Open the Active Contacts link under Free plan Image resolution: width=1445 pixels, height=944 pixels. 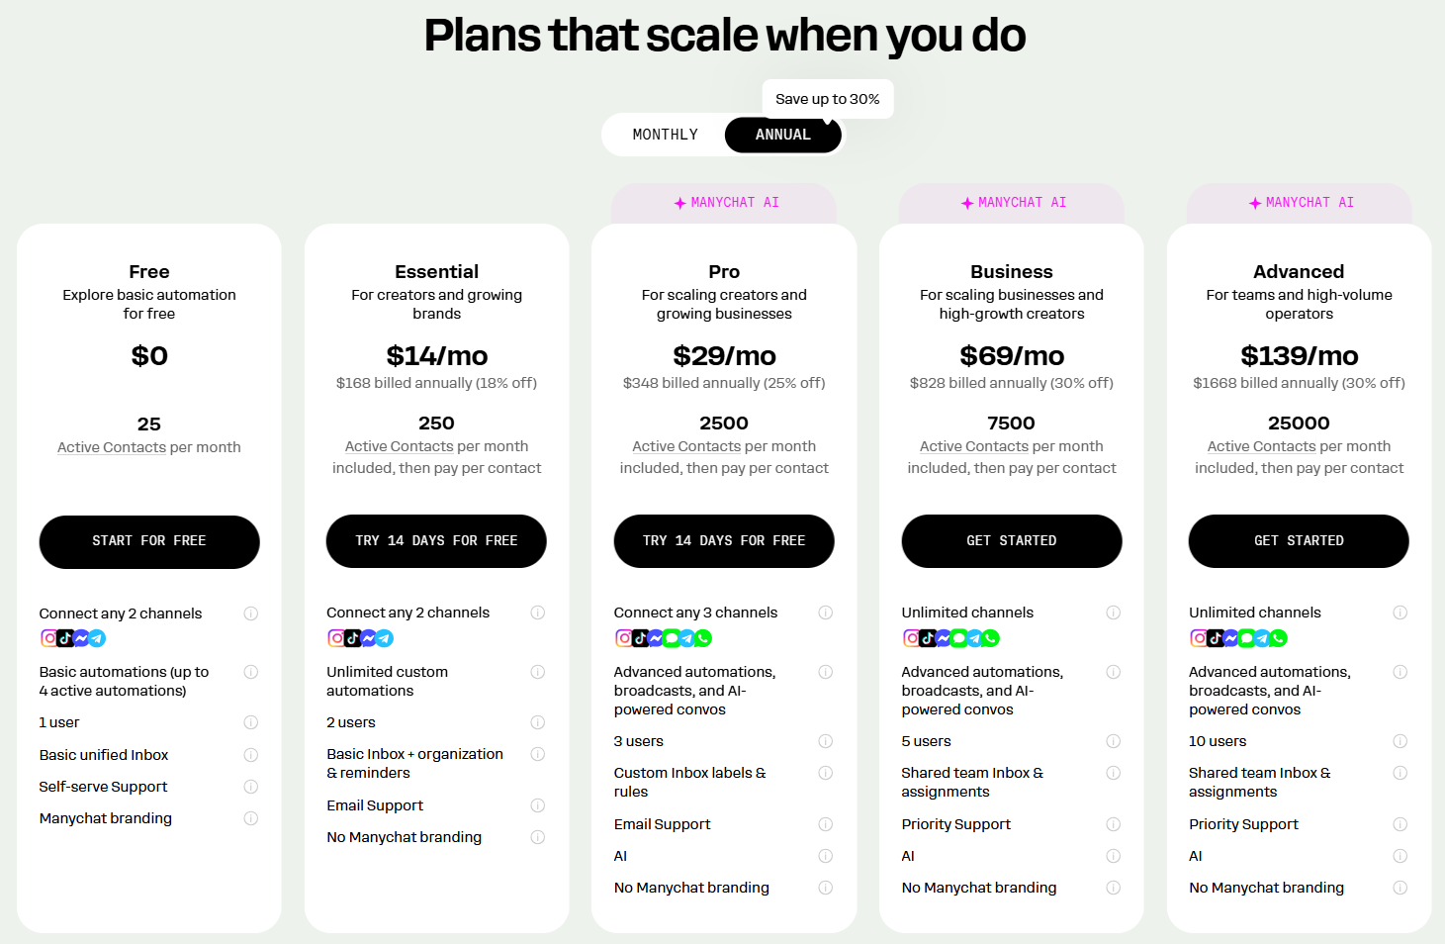(112, 447)
